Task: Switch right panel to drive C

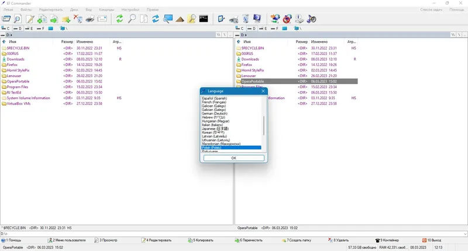Action: 240,28
